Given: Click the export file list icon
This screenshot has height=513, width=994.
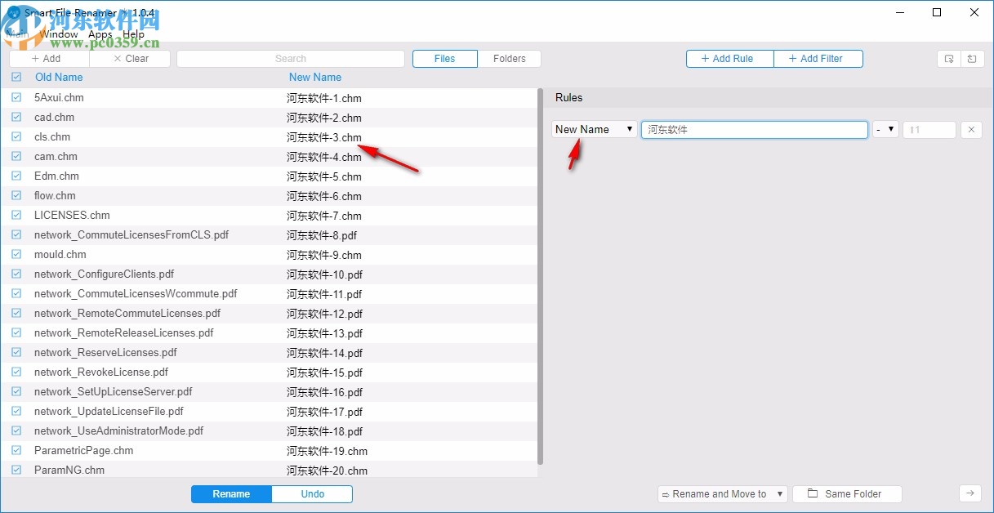Looking at the screenshot, I should pyautogui.click(x=948, y=58).
